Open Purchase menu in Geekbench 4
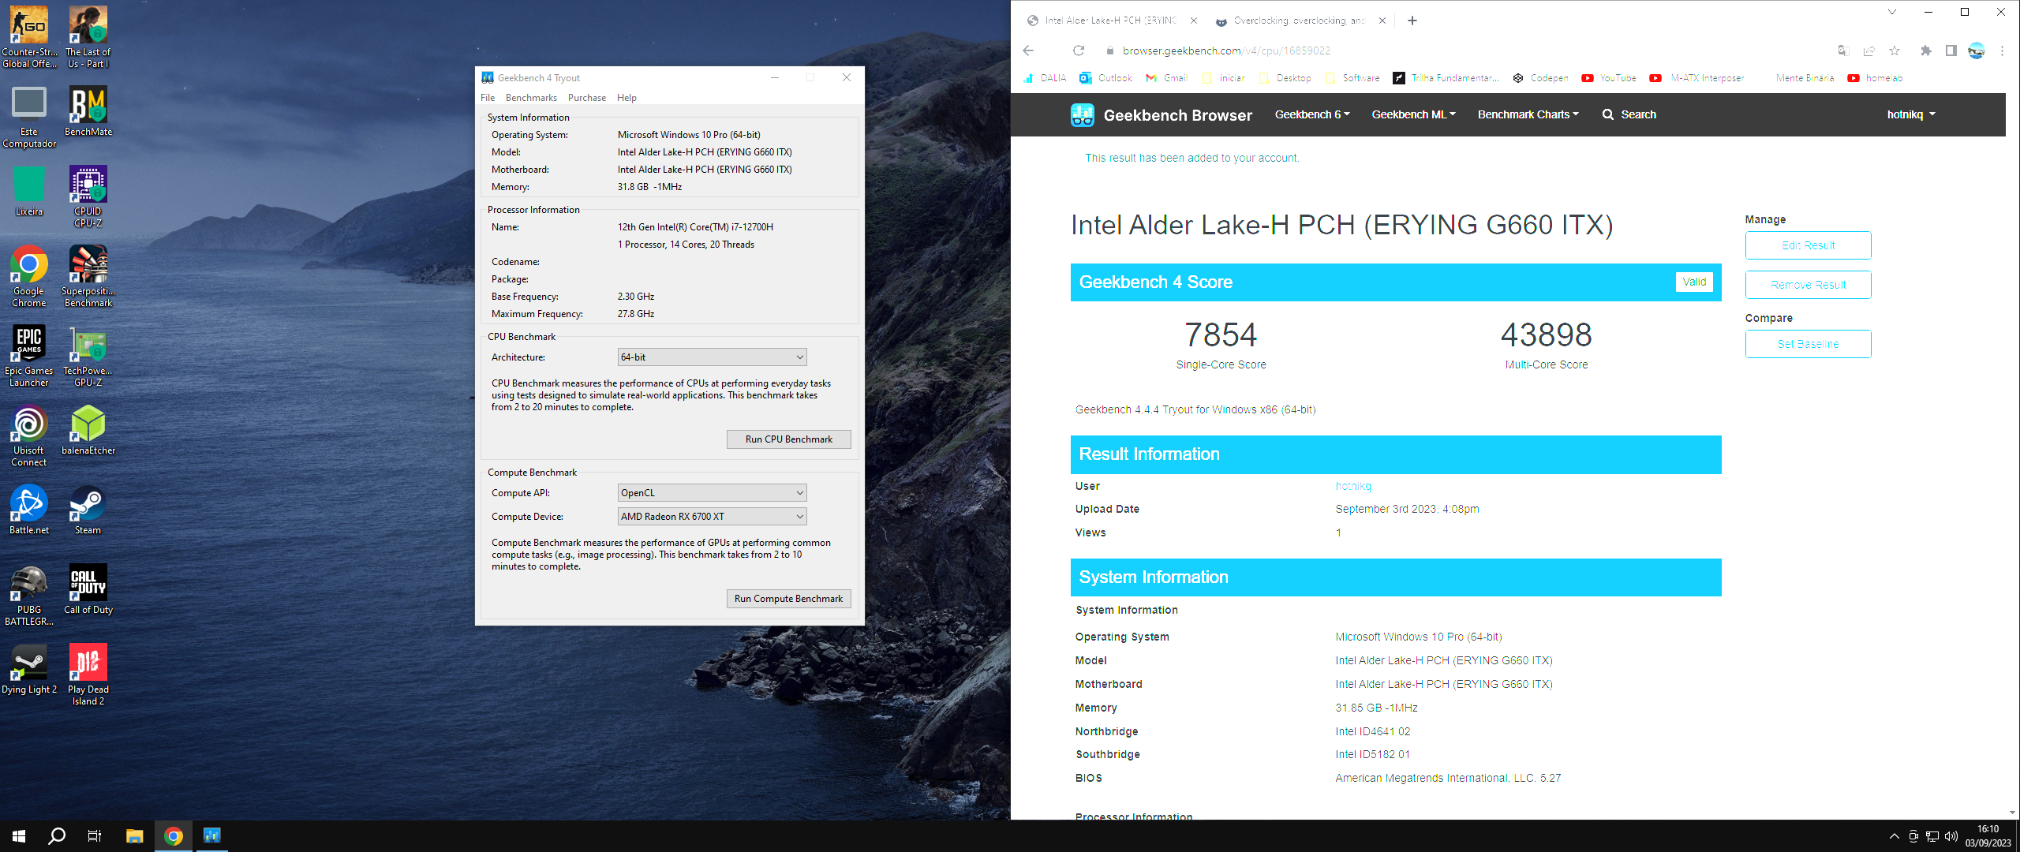2020x852 pixels. pos(587,98)
